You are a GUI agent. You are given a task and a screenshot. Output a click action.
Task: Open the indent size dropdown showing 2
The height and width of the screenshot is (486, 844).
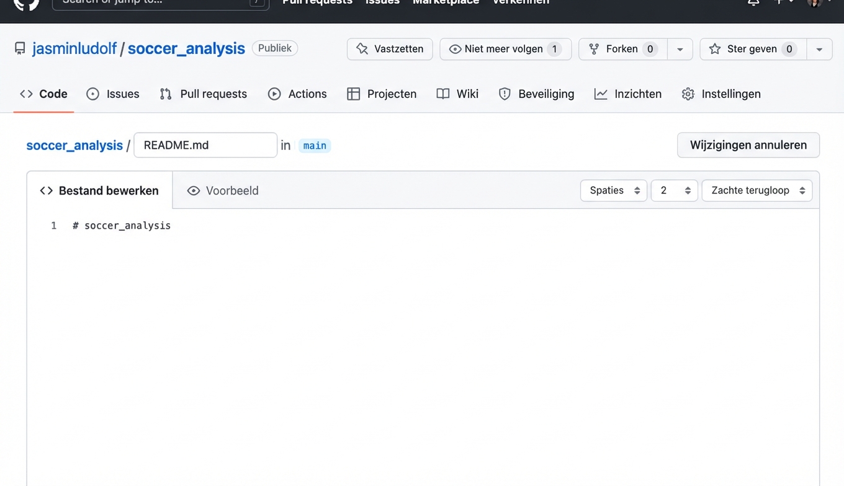coord(674,190)
